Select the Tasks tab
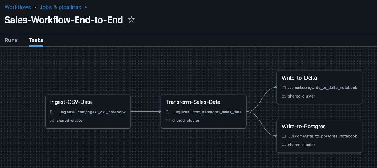Screen dimensions: 377x168 pos(36,40)
